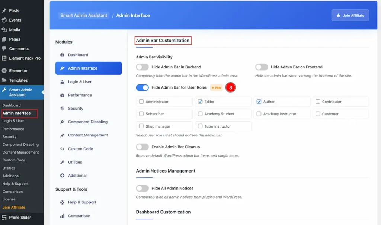Open Security in WordPress submenu
The image size is (381, 225).
(9, 136)
